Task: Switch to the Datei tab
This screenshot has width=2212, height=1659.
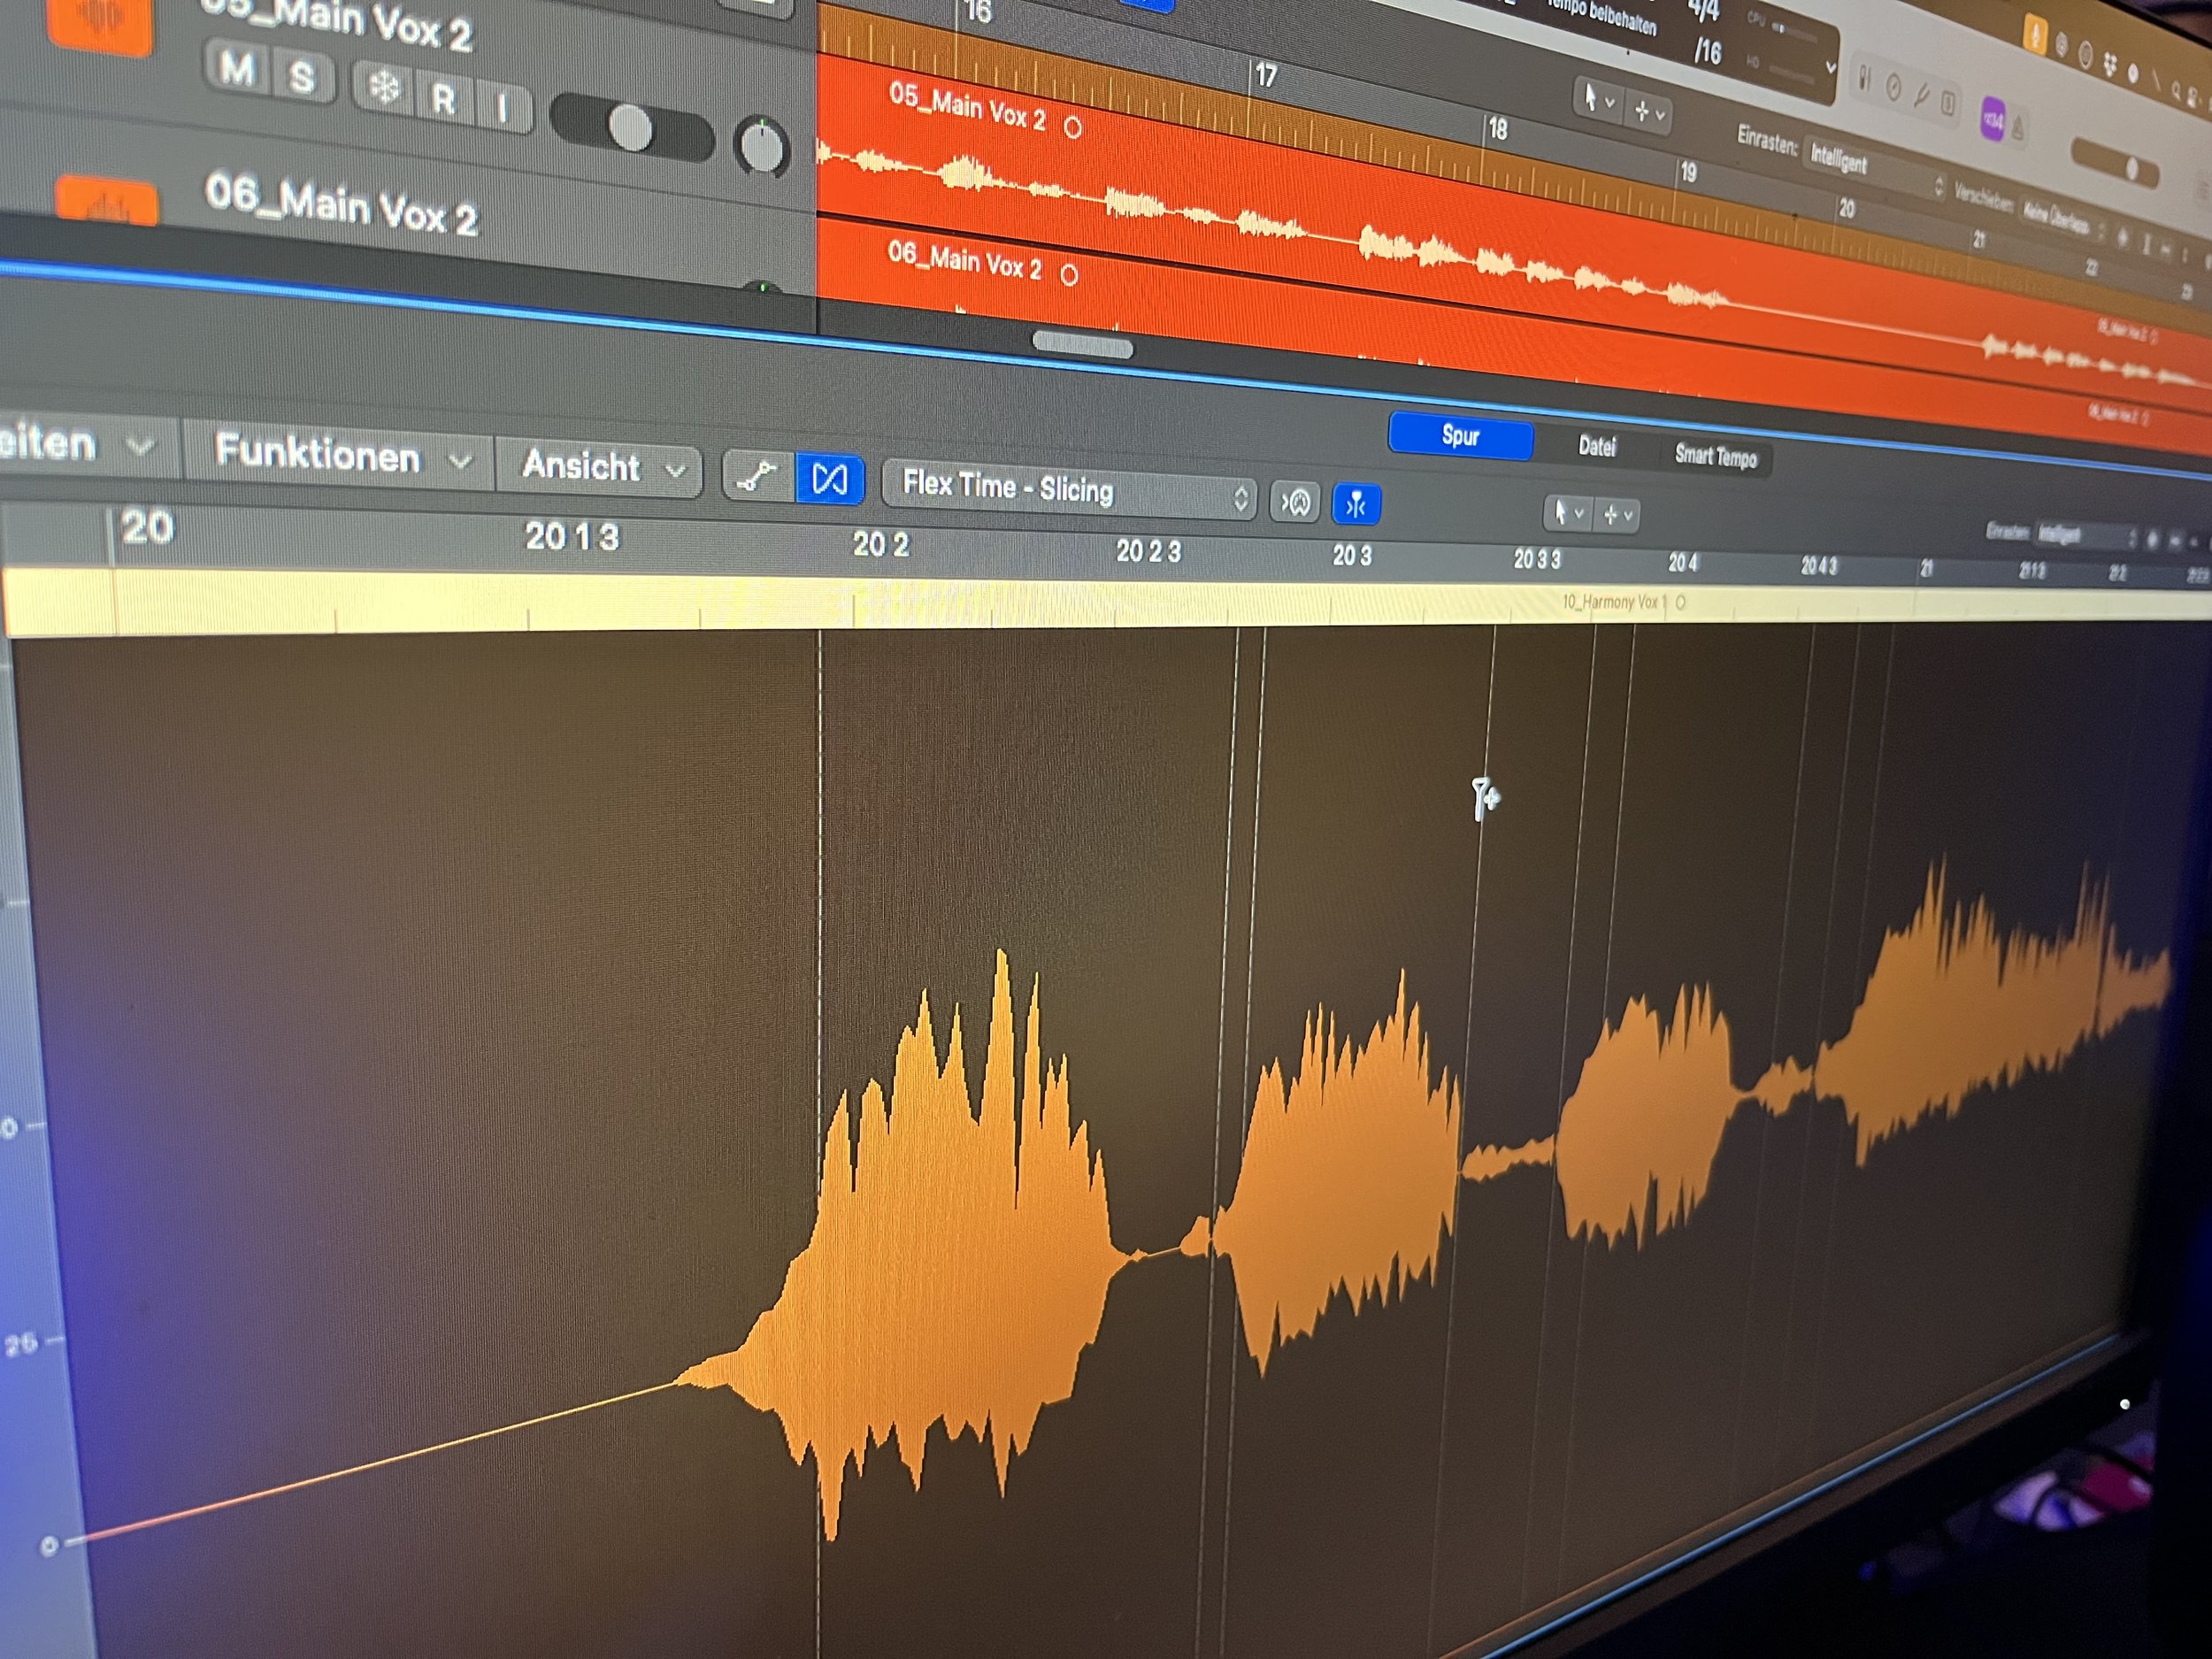Action: coord(1596,446)
